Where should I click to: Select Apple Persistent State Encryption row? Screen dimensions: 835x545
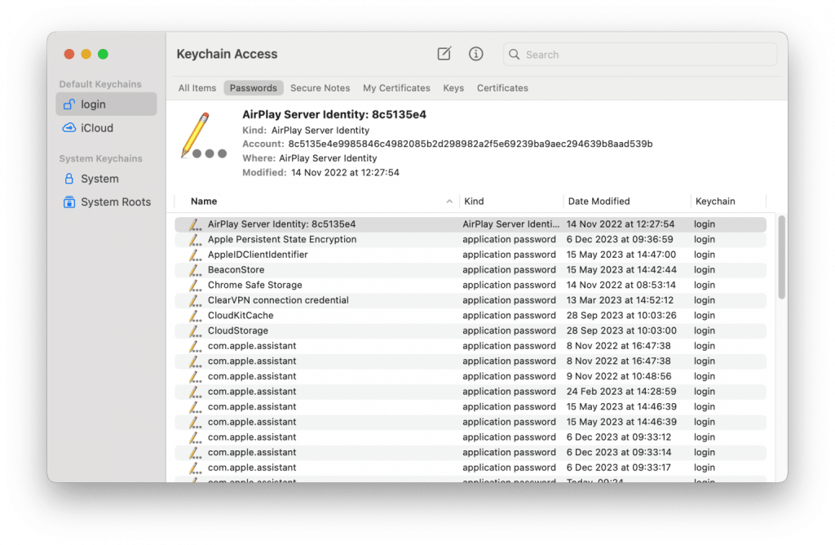(471, 240)
